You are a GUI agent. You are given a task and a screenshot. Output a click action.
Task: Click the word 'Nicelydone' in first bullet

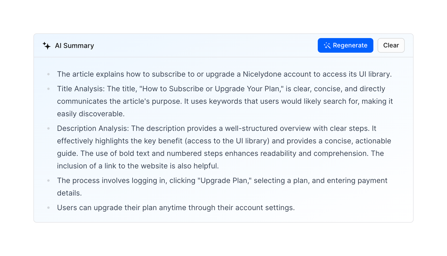[x=262, y=74]
